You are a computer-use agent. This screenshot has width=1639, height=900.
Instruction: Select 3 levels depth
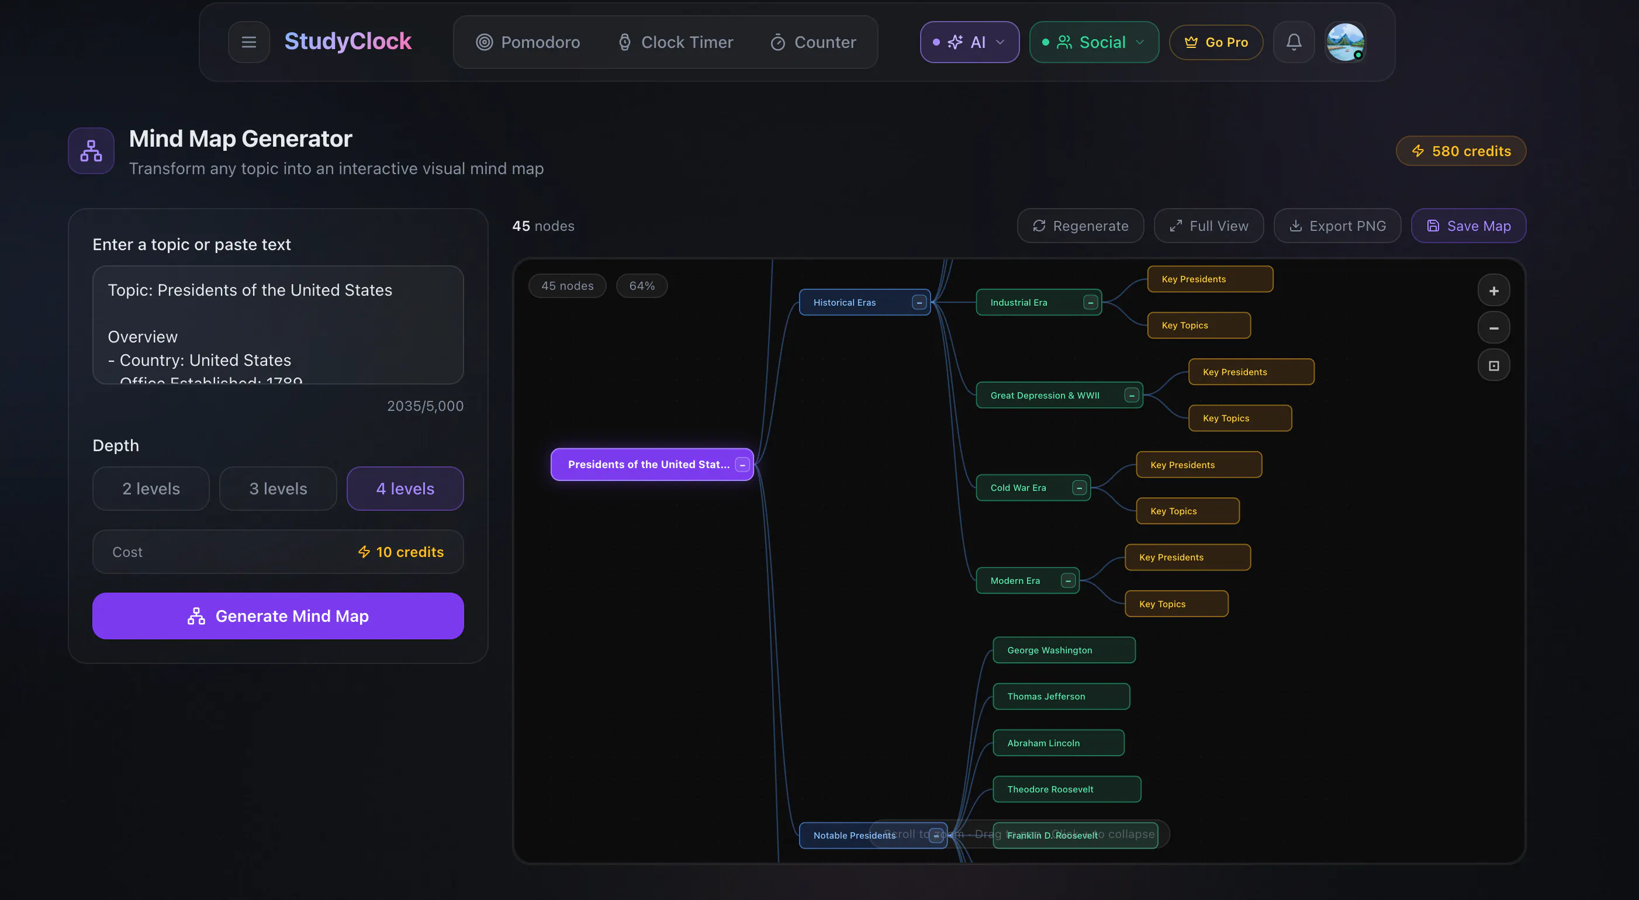click(278, 489)
